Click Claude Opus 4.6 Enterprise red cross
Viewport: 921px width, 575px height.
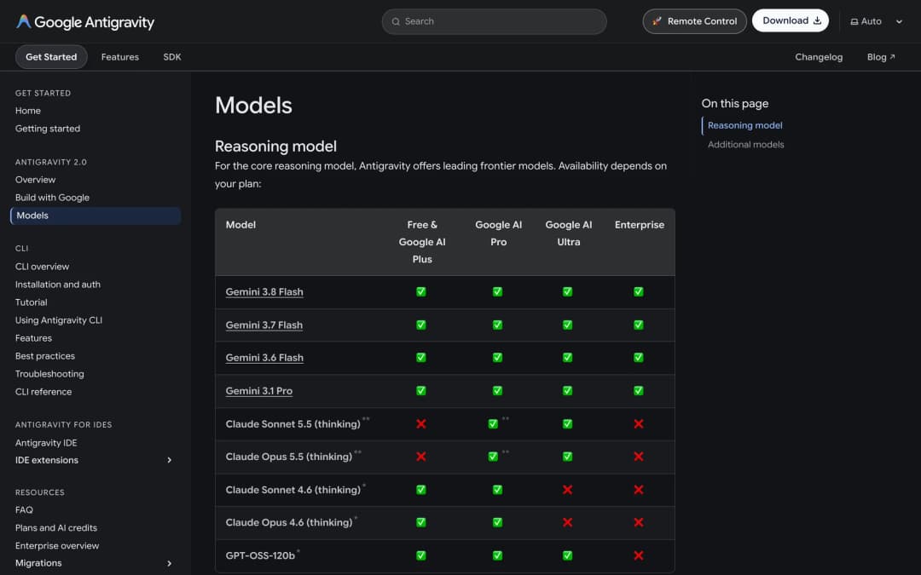click(639, 522)
